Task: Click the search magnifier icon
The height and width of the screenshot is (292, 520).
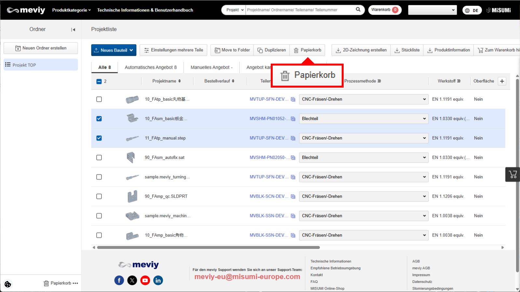Action: pyautogui.click(x=358, y=10)
